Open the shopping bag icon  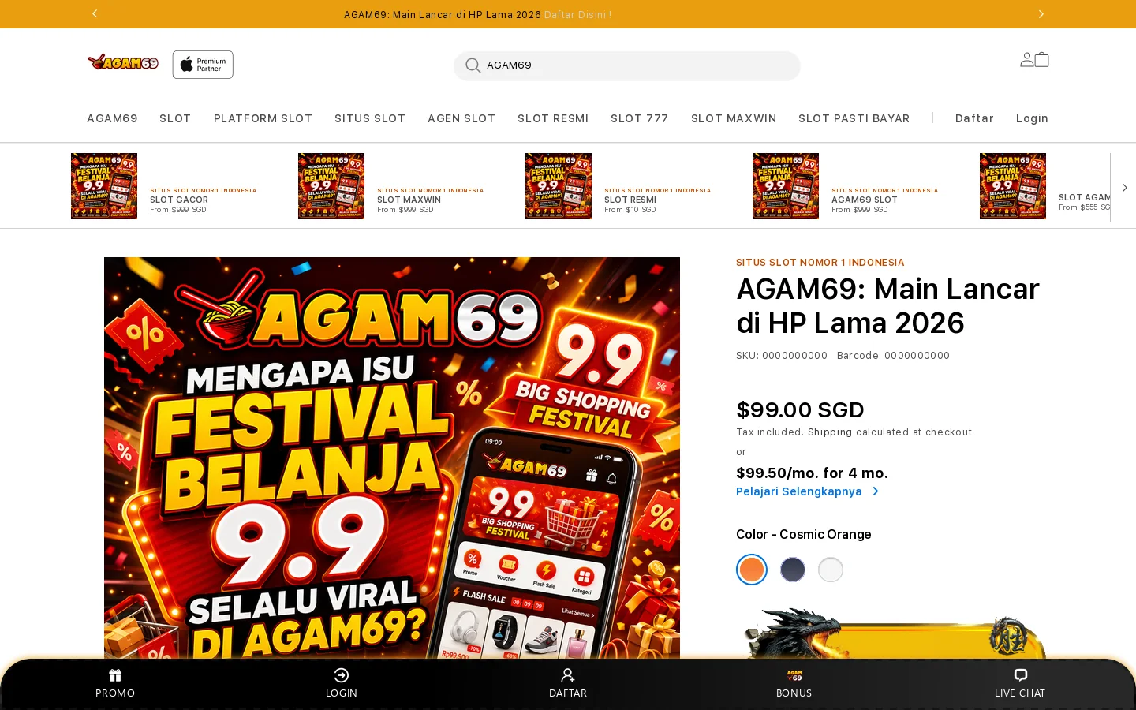click(1042, 59)
